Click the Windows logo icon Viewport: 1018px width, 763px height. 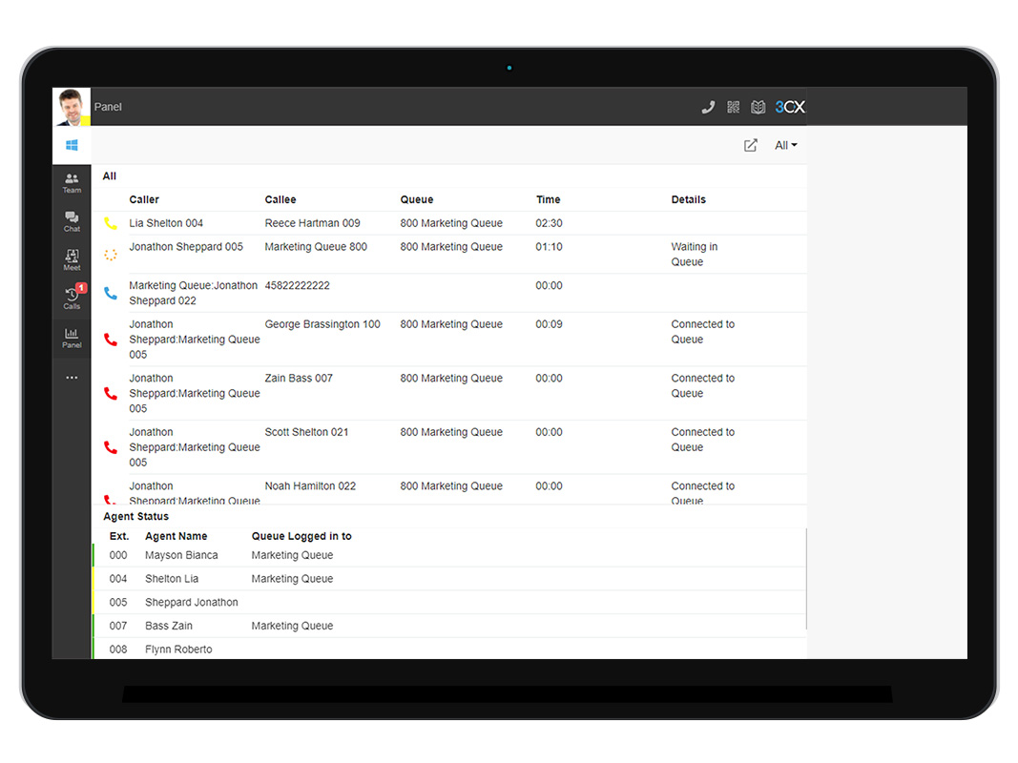pos(72,145)
